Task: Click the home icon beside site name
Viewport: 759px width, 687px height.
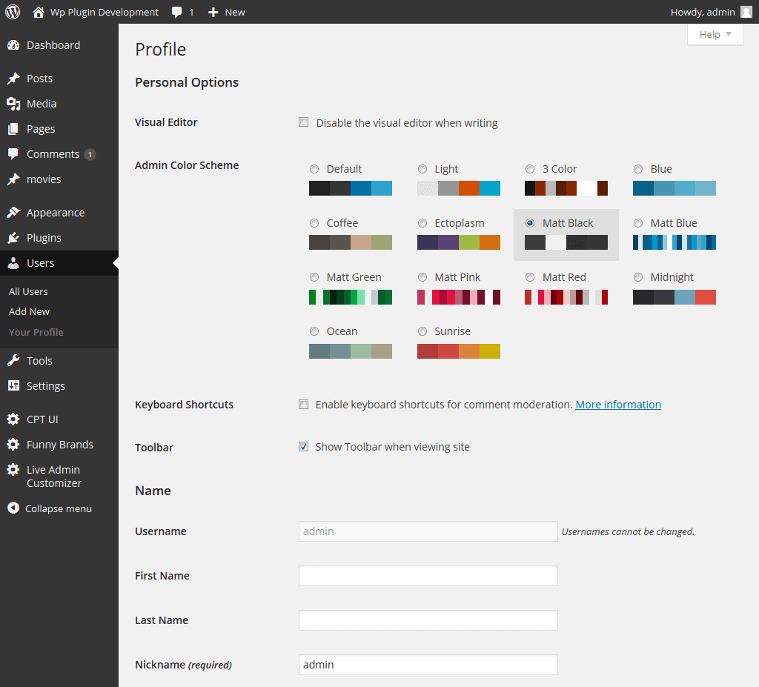Action: [x=39, y=12]
